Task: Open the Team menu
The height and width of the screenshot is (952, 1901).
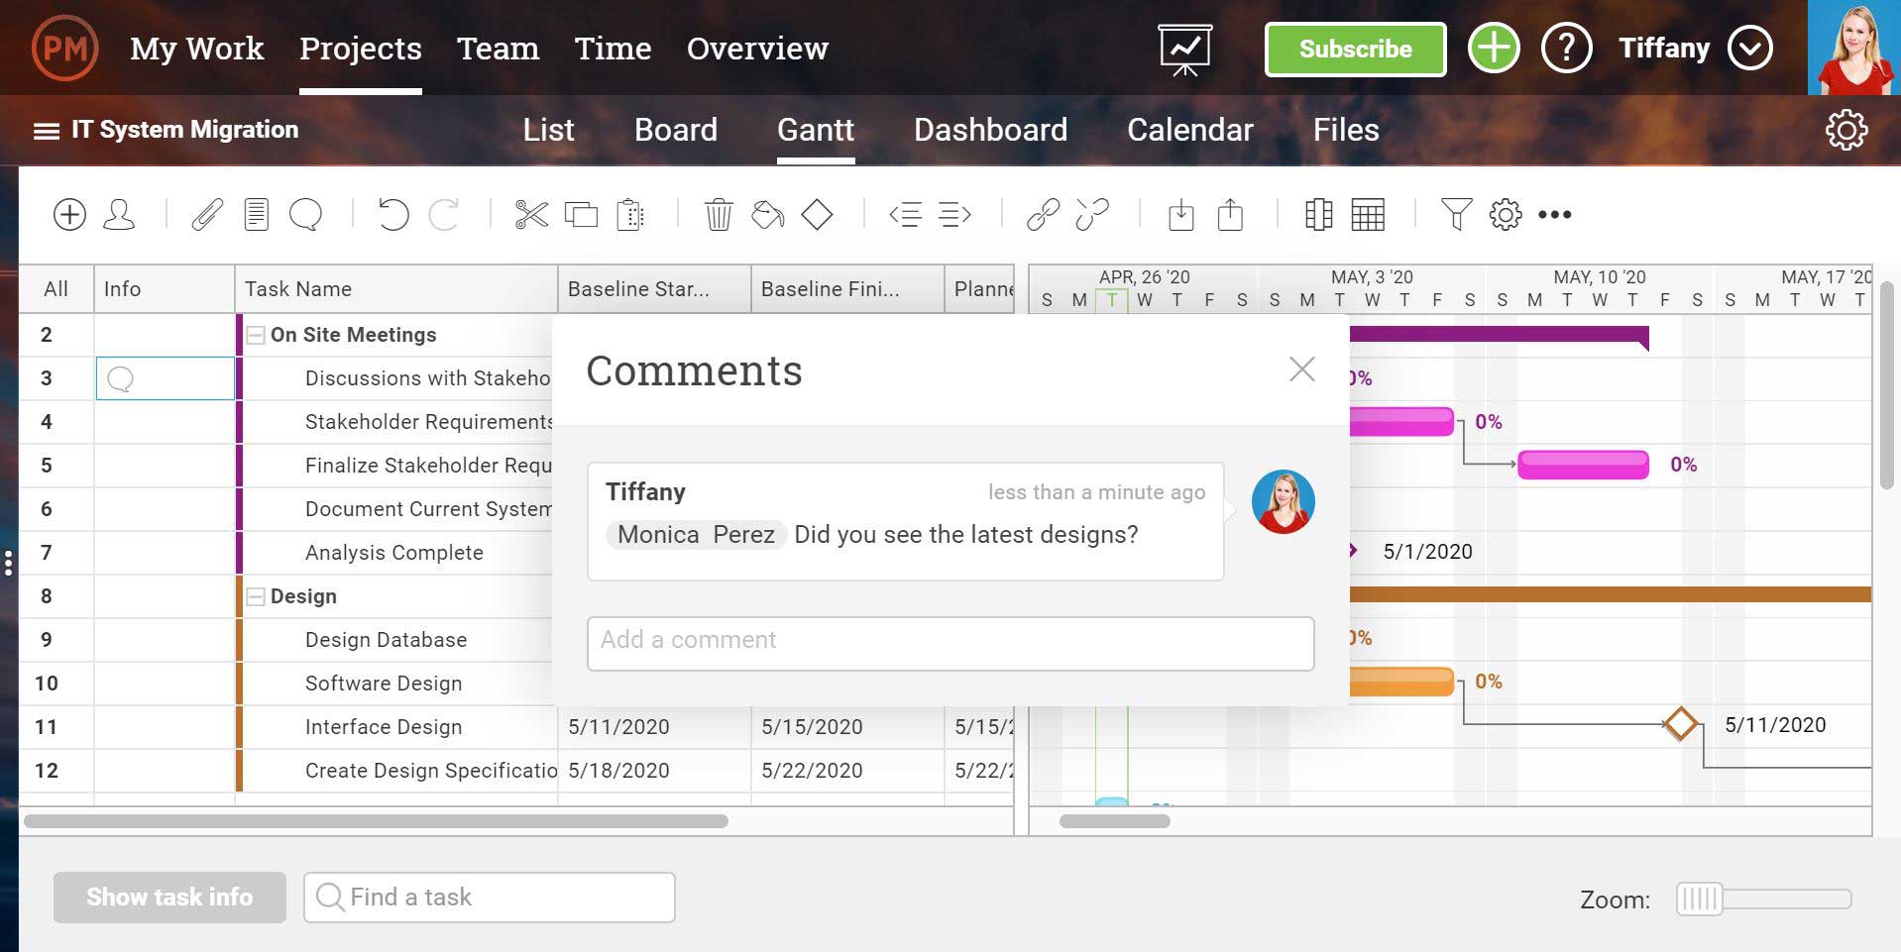Action: tap(498, 48)
